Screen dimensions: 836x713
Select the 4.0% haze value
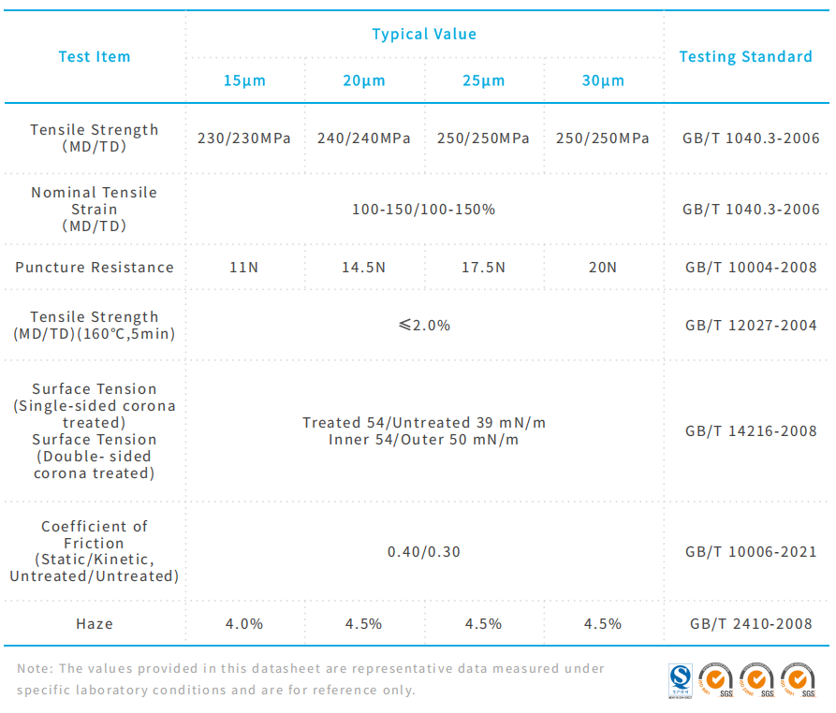[244, 624]
